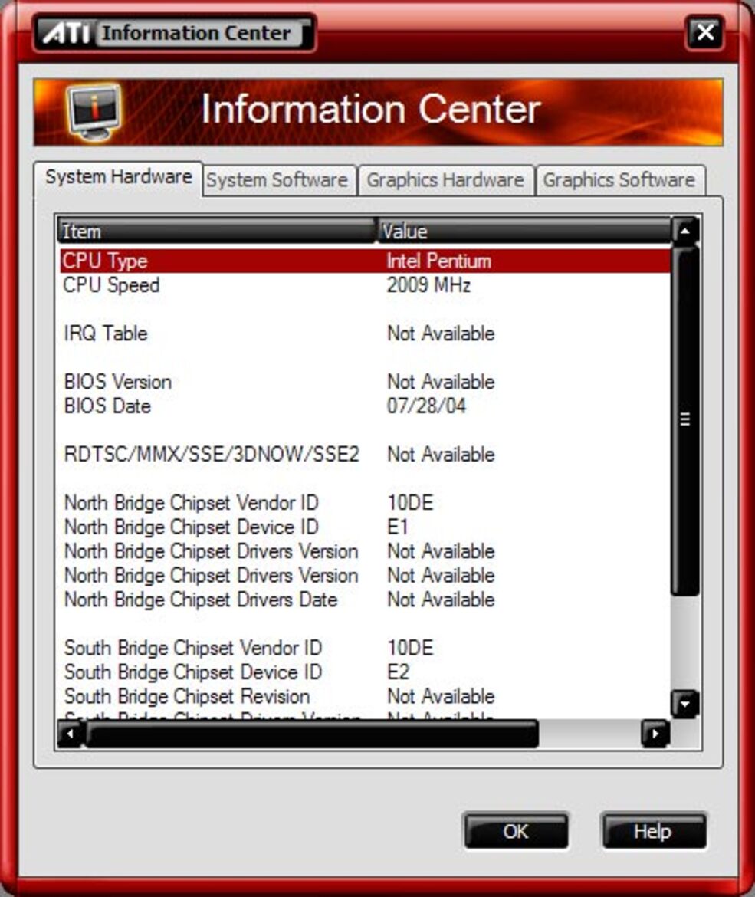Select North Bridge Chipset Drivers Date row
Screen dimensions: 755x897
tap(365, 600)
